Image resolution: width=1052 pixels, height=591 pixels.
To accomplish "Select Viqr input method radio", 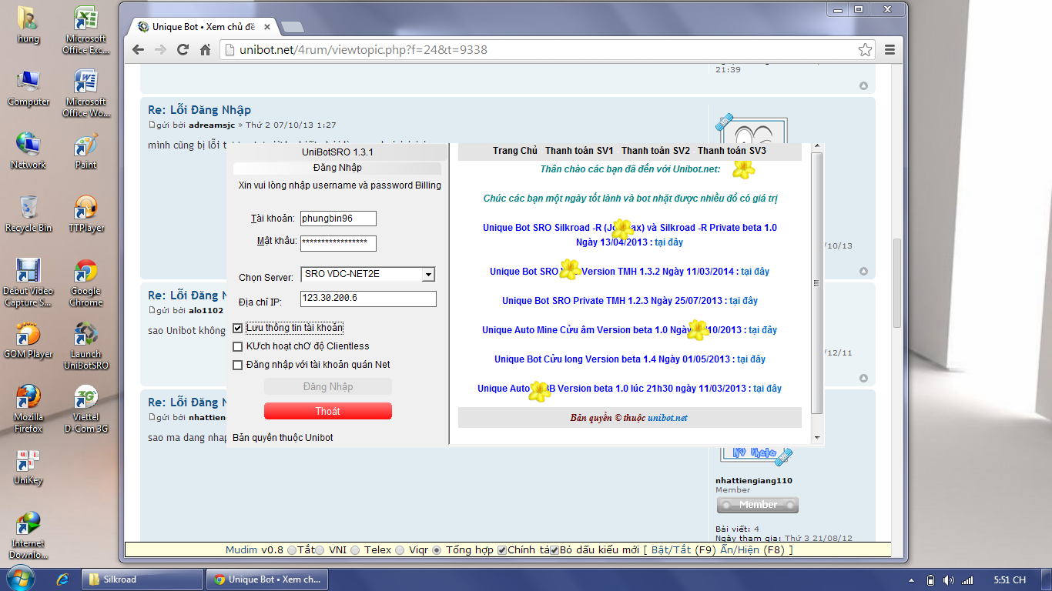I will [399, 550].
